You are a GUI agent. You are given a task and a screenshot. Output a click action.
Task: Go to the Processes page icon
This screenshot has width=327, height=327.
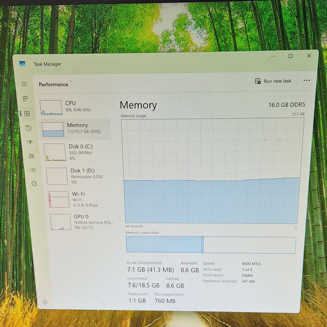(25, 98)
